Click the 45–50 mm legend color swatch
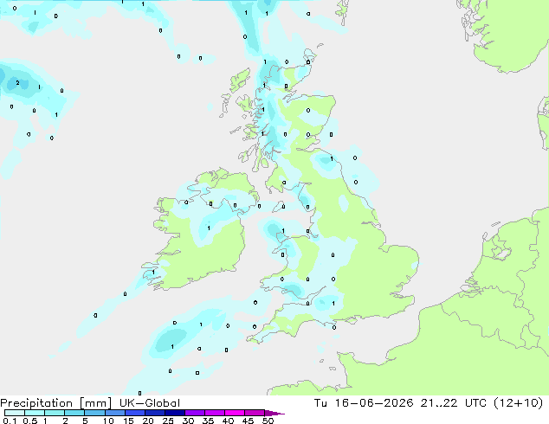549x424 pixels. [255, 413]
